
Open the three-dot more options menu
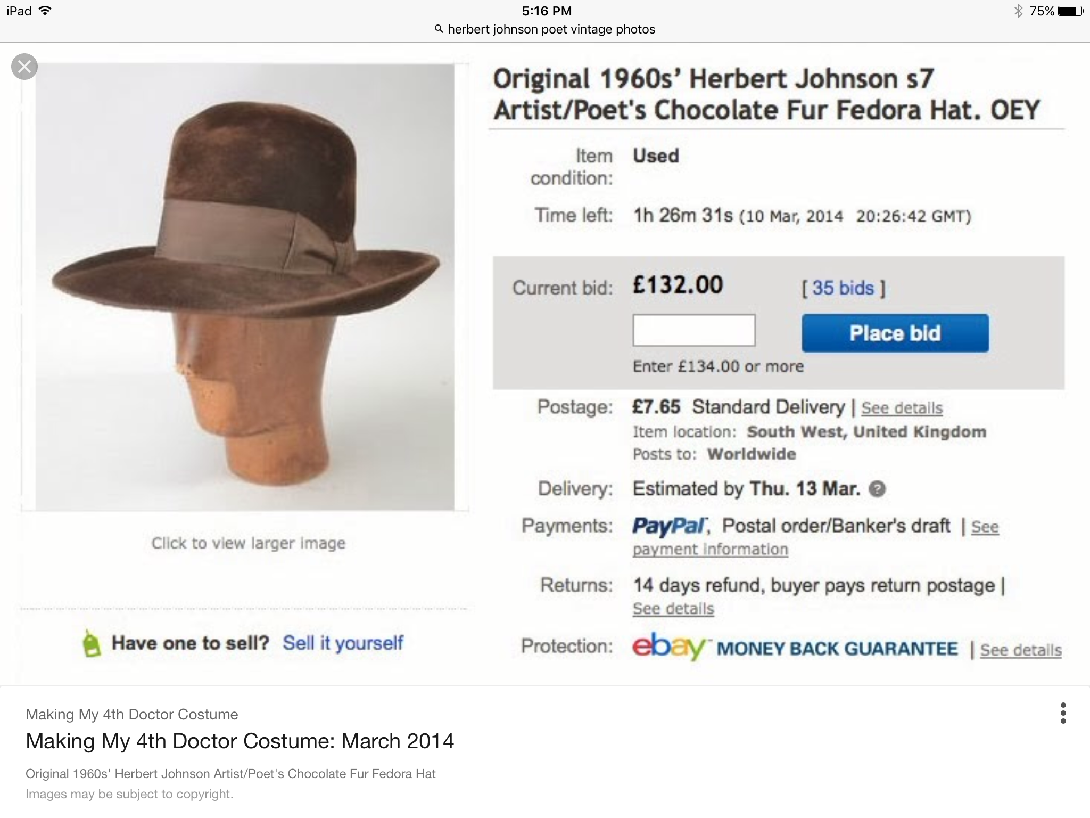click(1063, 713)
